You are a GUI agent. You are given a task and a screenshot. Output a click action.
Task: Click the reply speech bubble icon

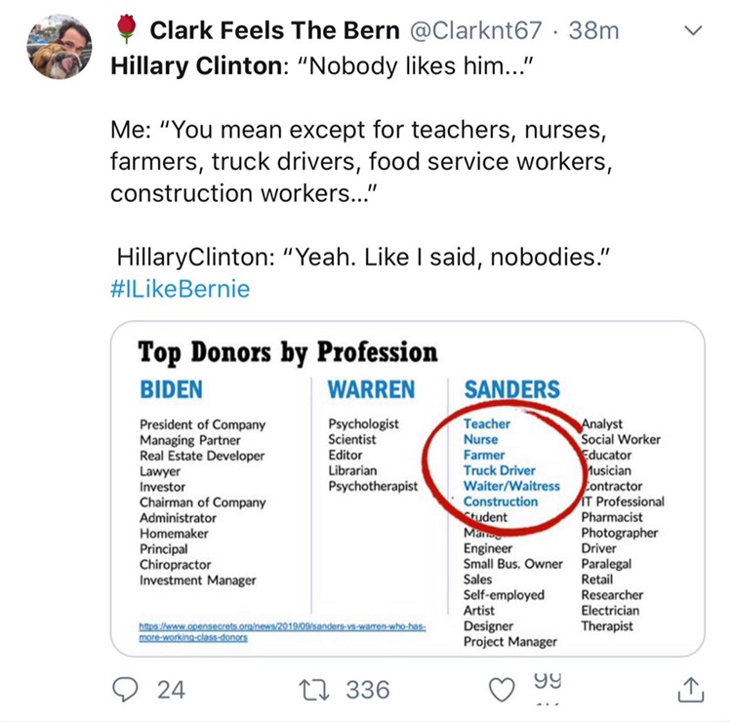(x=124, y=690)
